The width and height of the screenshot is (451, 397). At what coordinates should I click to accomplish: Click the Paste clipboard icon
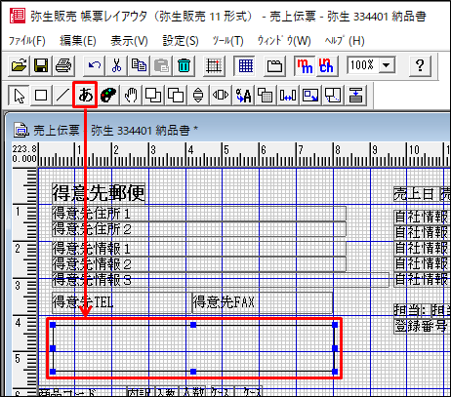pyautogui.click(x=161, y=65)
